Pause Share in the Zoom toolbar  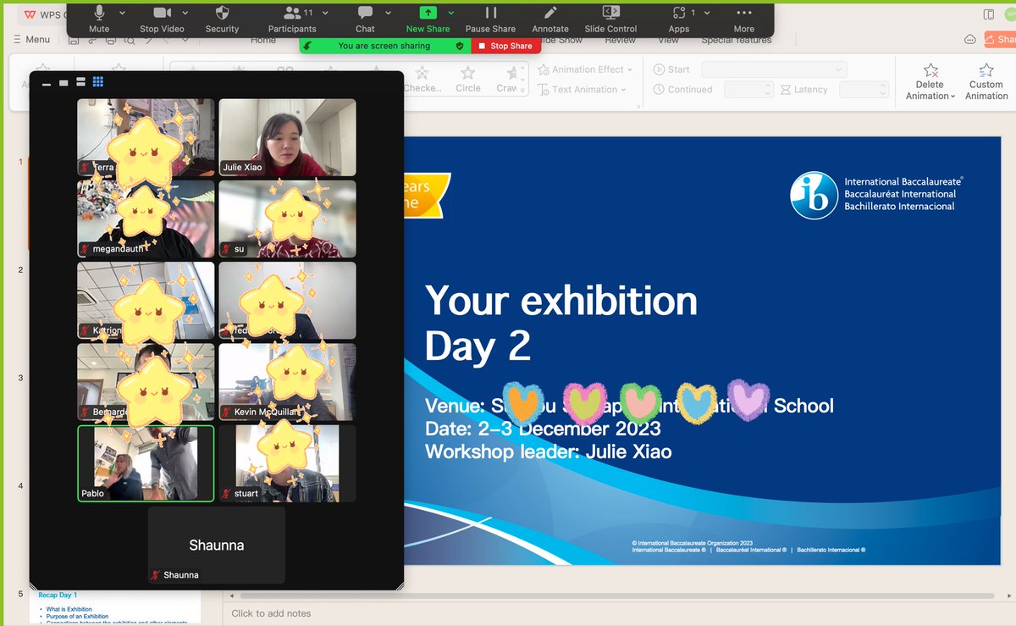tap(490, 19)
